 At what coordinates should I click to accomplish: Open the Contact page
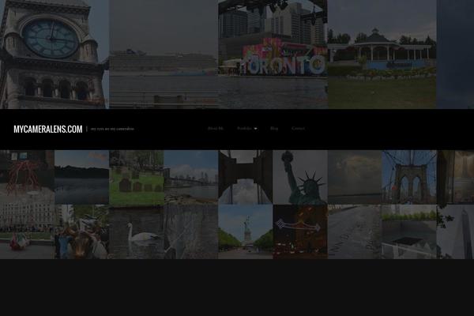tap(298, 129)
